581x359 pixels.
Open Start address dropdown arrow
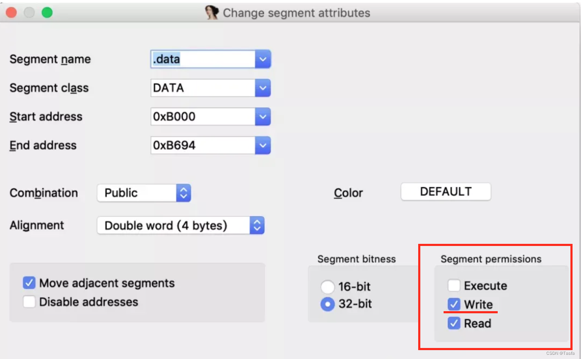click(263, 117)
